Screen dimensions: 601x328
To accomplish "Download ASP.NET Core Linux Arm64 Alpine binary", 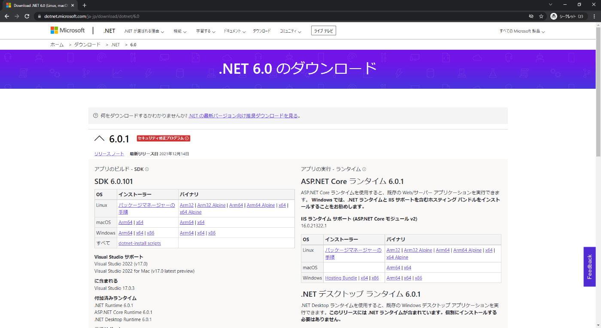I will tap(467, 250).
